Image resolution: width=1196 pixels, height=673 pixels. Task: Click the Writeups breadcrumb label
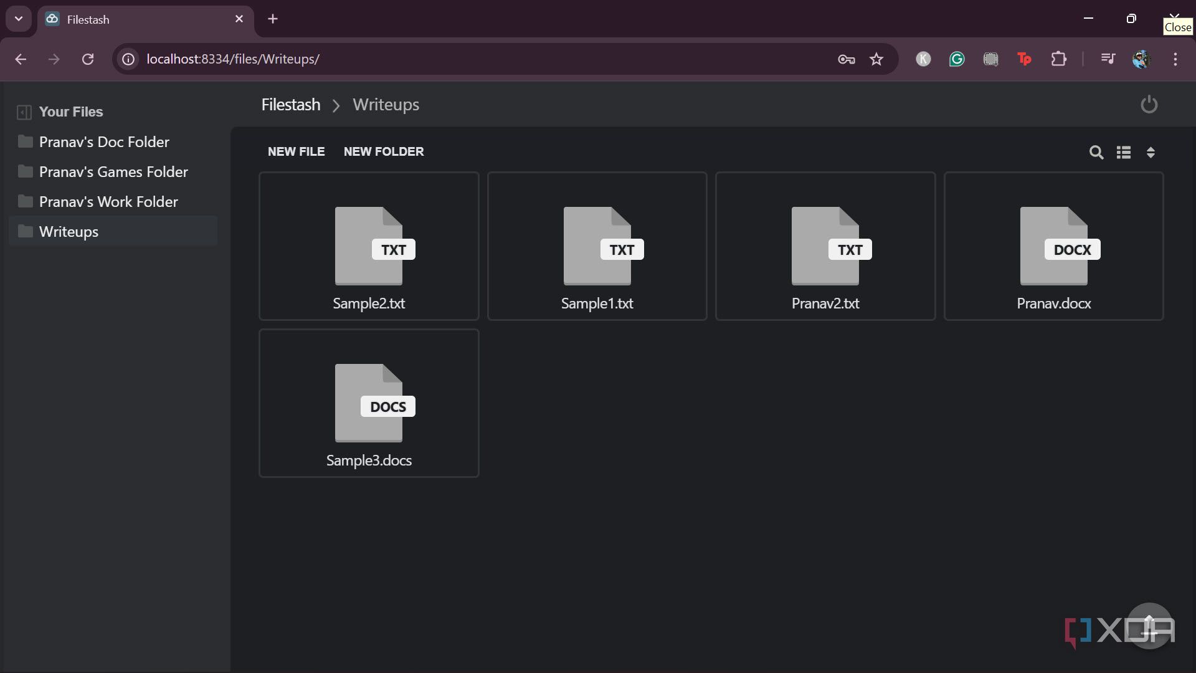pos(386,105)
